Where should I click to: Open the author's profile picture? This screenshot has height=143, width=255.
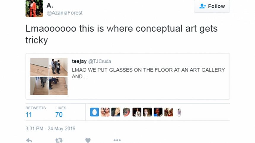click(x=34, y=8)
